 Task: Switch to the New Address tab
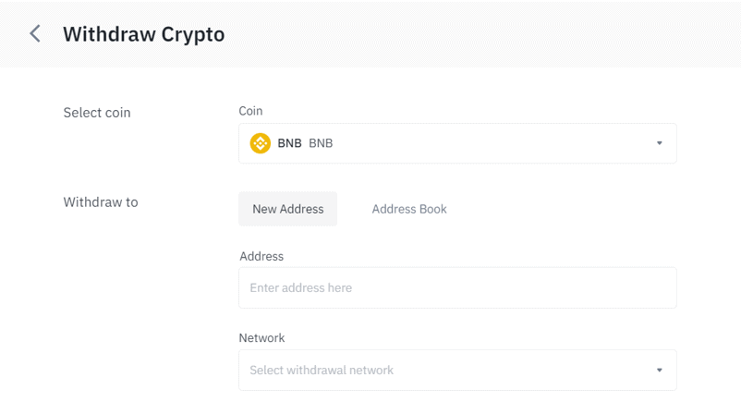[287, 209]
